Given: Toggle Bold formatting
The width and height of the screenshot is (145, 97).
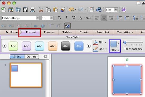Looking at the screenshot, I should [60, 18].
